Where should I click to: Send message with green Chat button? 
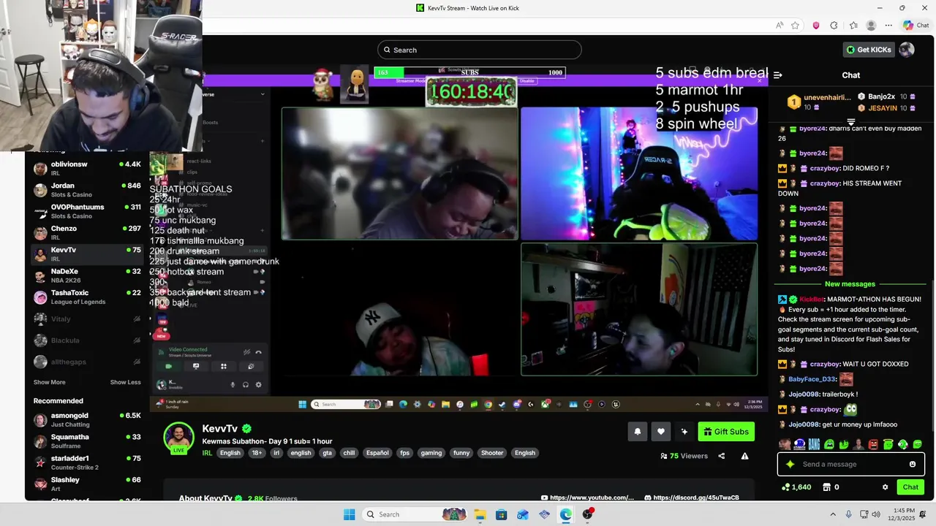tap(910, 487)
